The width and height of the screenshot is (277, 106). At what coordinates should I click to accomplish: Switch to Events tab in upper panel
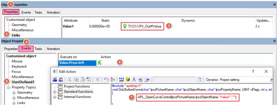pyautogui.click(x=26, y=12)
